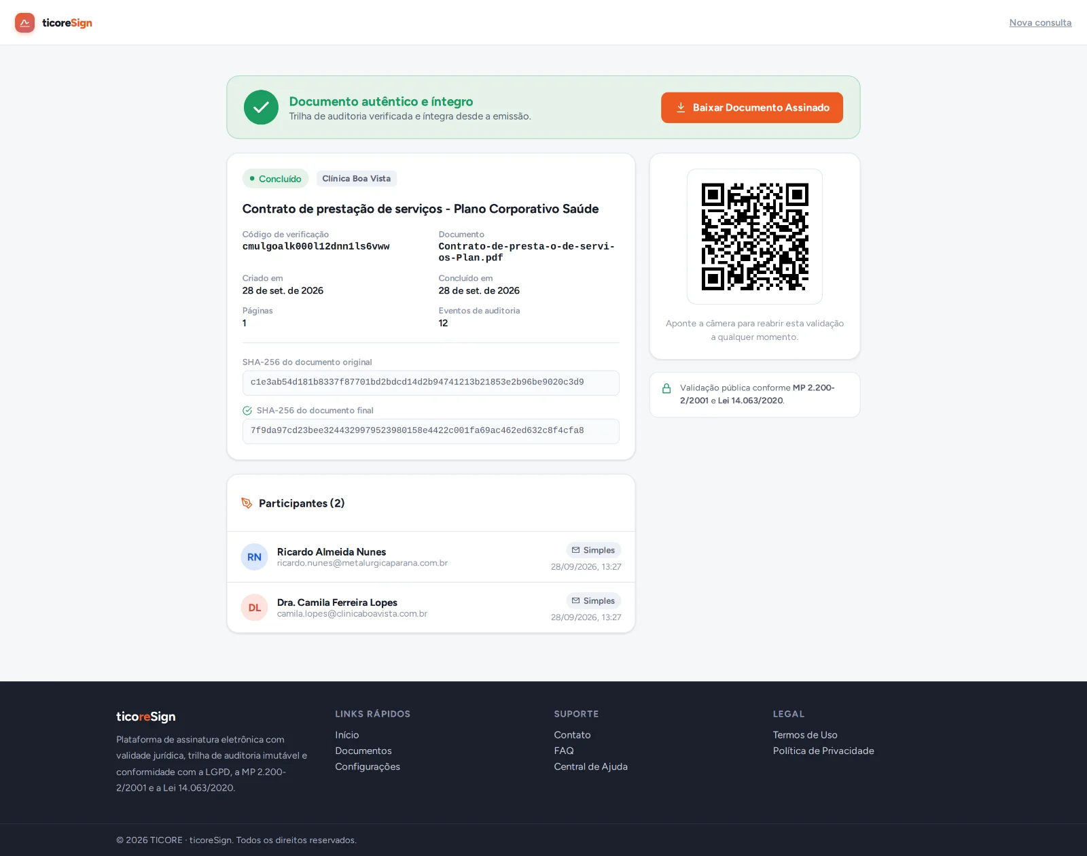
Task: Click Ricardo's signing timestamp 28/09/2026, 13:27
Action: (x=586, y=567)
